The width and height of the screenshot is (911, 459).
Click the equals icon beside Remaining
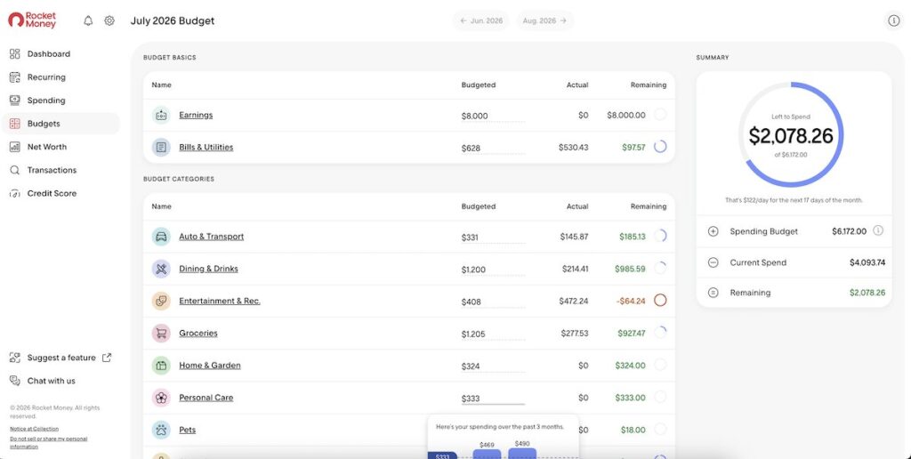point(713,293)
